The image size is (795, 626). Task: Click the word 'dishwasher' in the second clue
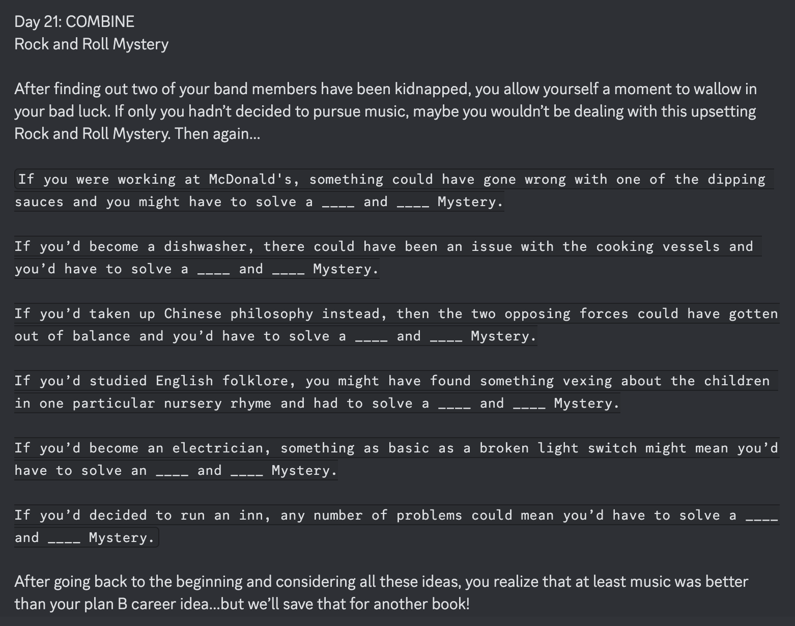[205, 246]
